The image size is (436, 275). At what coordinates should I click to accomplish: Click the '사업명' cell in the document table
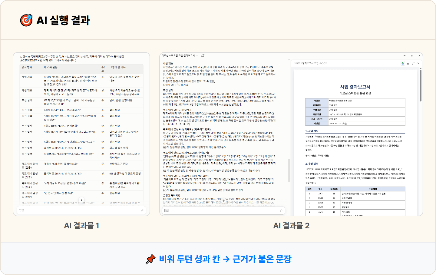point(317,101)
